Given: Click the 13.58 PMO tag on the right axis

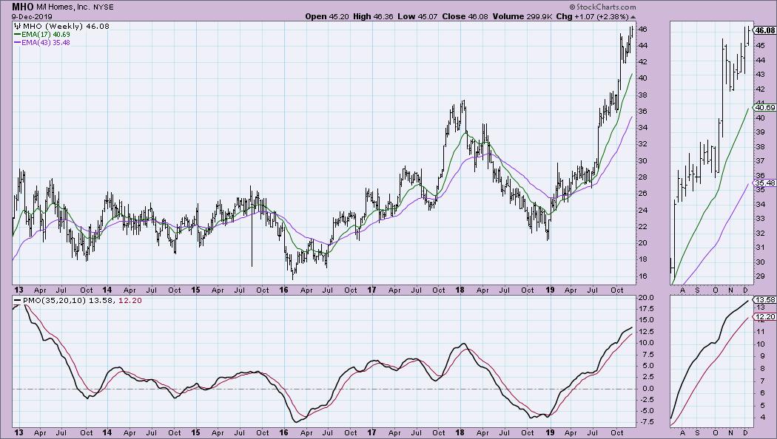Looking at the screenshot, I should point(764,300).
